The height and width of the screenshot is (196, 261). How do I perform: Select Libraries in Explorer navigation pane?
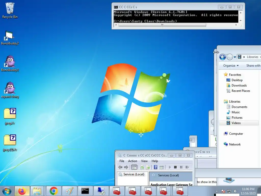pyautogui.click(x=232, y=101)
